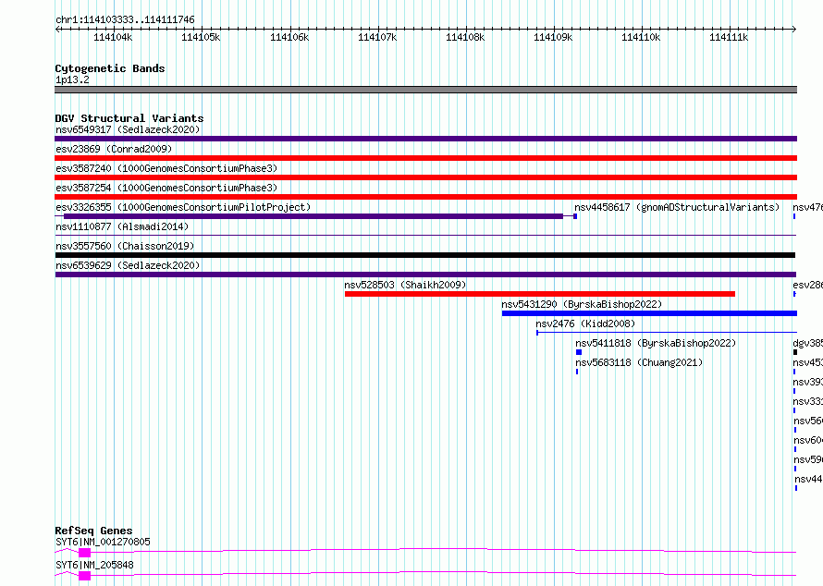This screenshot has width=823, height=586.
Task: Select the red nsv528503 variant bar
Action: [539, 294]
